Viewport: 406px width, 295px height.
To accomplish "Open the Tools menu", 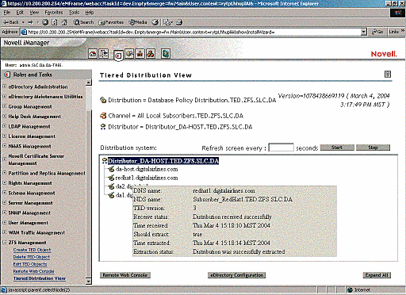I will 74,13.
